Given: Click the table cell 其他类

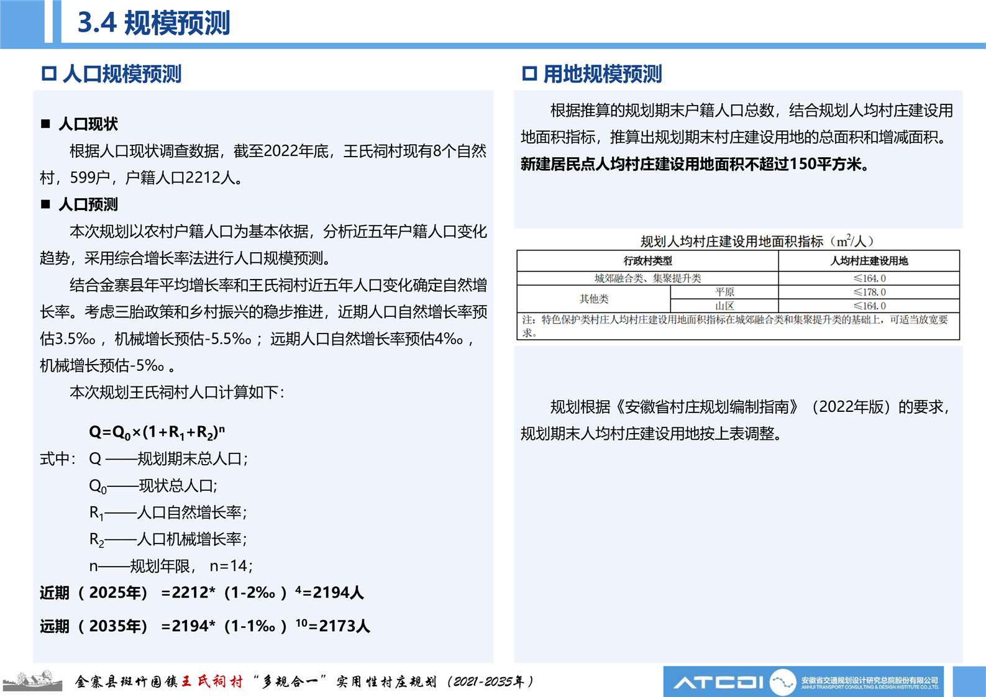Looking at the screenshot, I should [x=593, y=299].
